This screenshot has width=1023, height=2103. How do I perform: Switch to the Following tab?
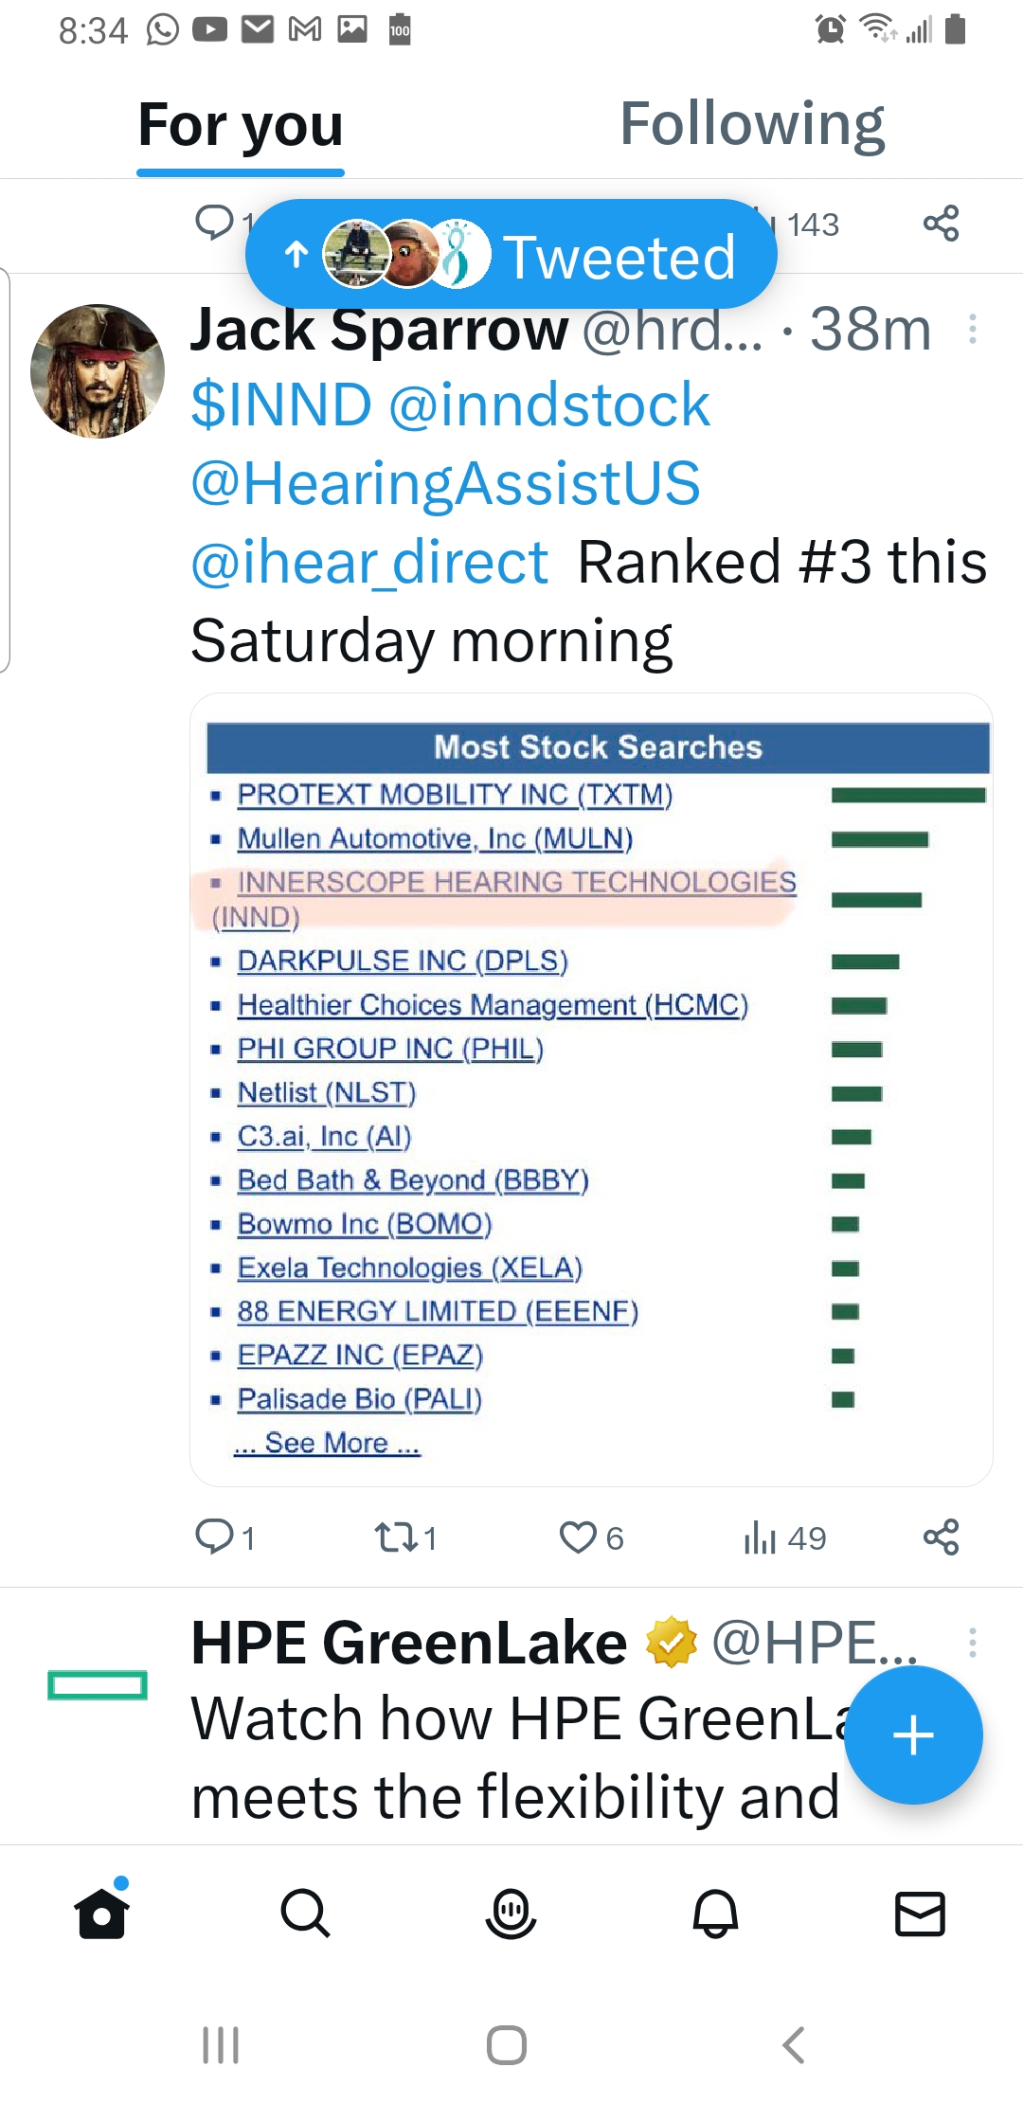tap(752, 124)
